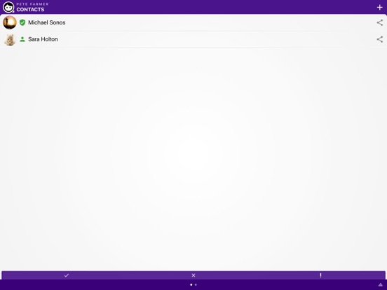Click the green verified shield next to Michael Sonos
The height and width of the screenshot is (290, 387).
point(22,22)
